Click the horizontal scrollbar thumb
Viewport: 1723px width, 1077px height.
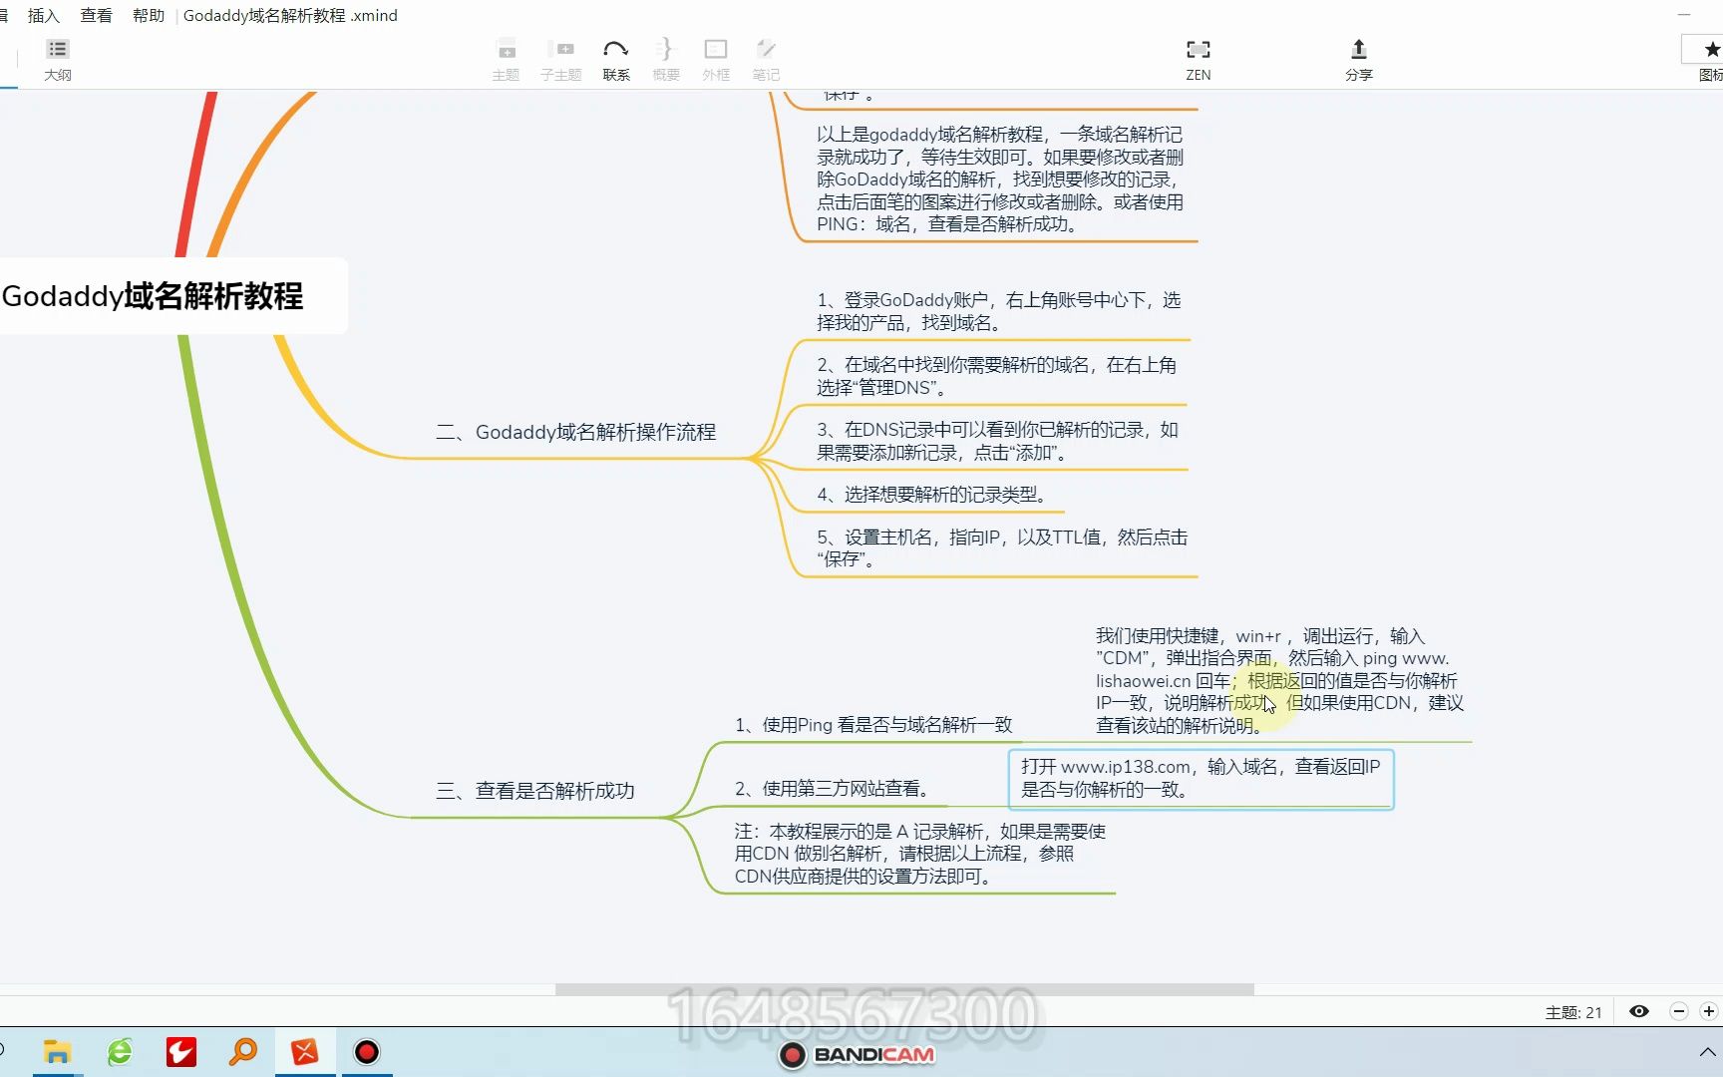click(x=904, y=989)
